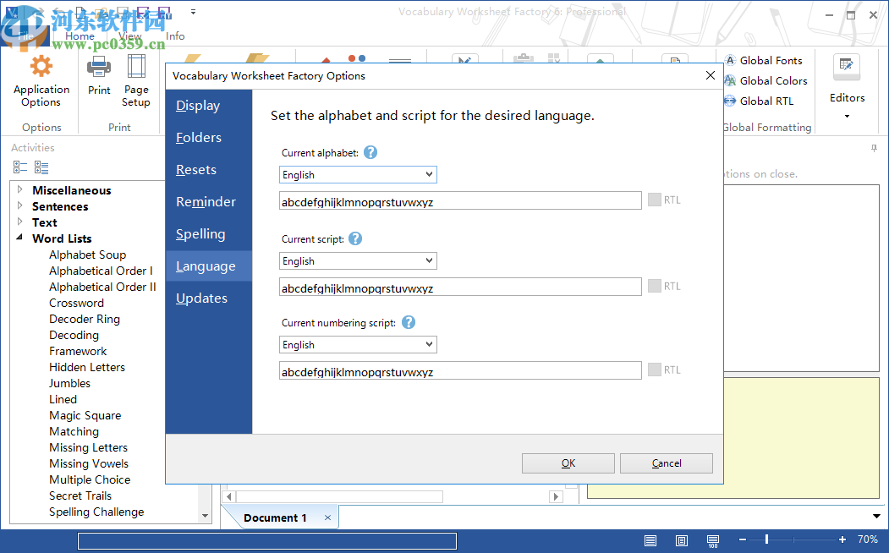
Task: Open the document tab list arrow
Action: [x=876, y=516]
